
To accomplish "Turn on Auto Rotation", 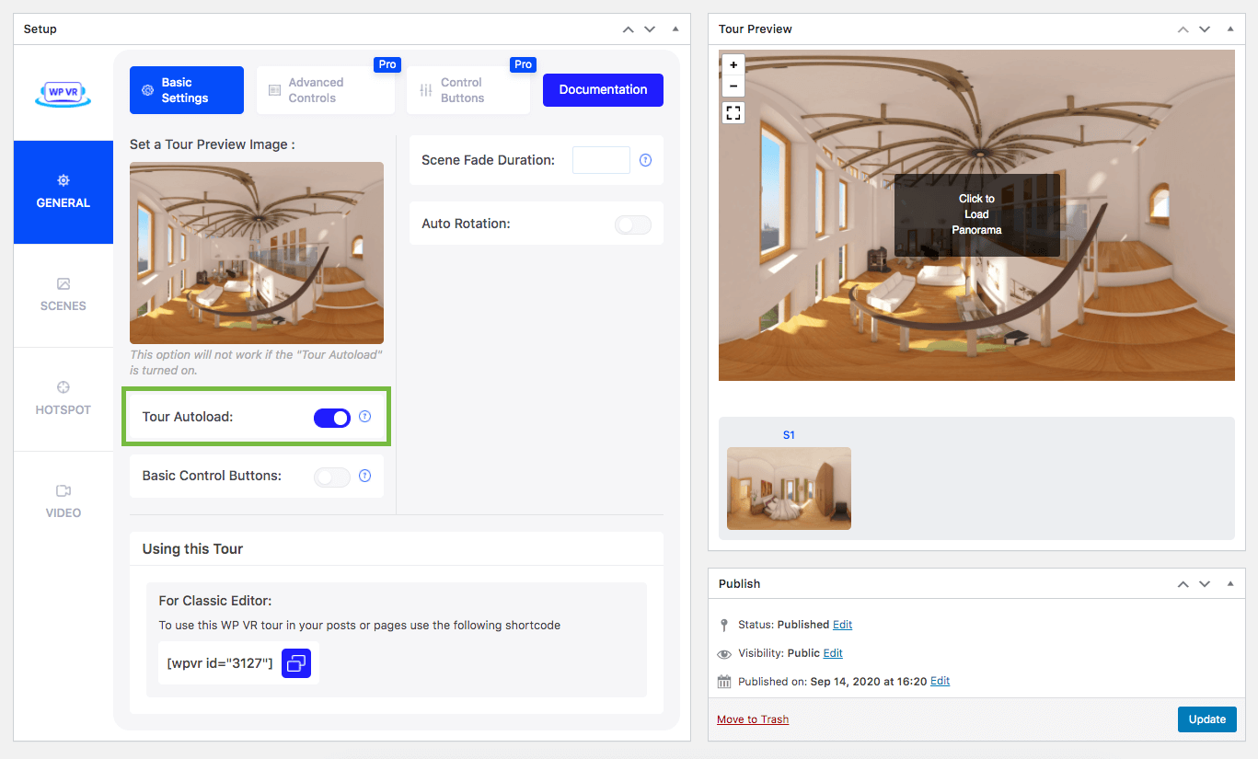I will coord(632,224).
